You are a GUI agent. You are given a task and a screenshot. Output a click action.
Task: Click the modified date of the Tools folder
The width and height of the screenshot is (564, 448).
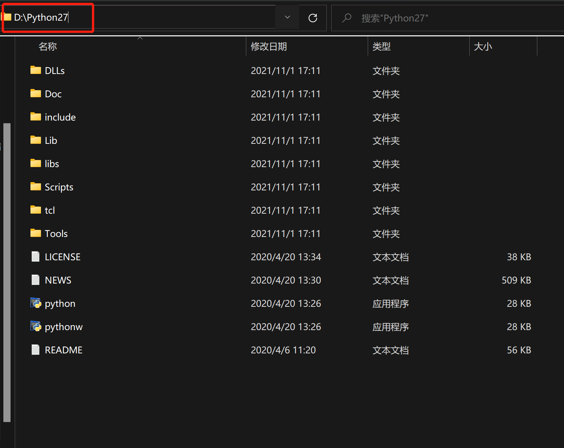(285, 234)
